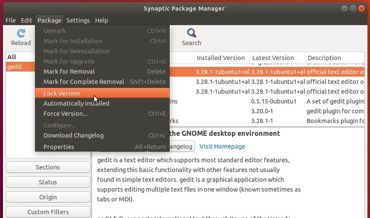Open the Help menu

click(101, 20)
